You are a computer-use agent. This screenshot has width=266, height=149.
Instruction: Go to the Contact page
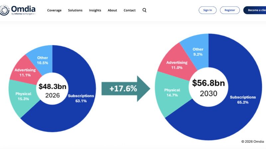[x=130, y=10]
